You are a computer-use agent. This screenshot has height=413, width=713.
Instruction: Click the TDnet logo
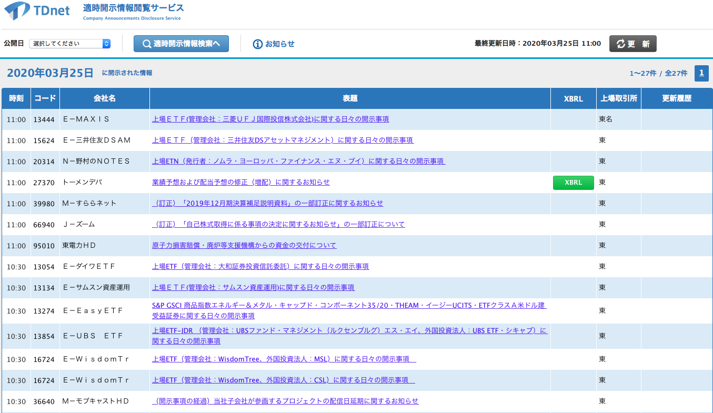37,11
